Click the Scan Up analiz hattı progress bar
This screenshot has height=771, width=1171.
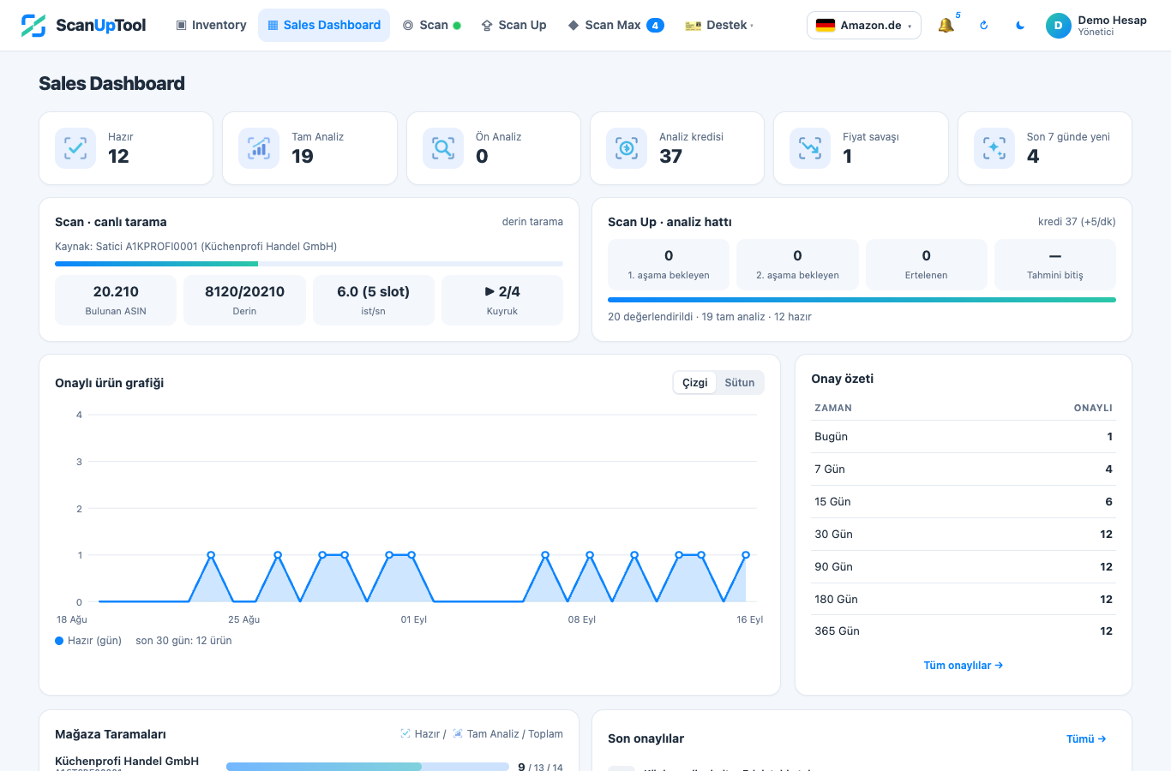862,300
